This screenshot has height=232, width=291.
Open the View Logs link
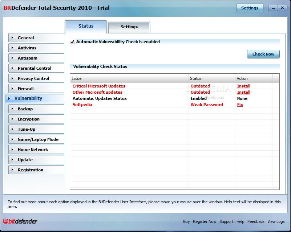(276, 221)
